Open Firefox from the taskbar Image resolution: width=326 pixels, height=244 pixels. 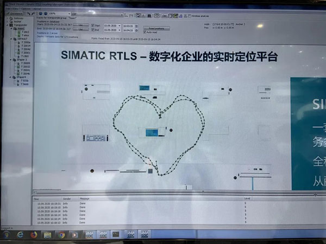pos(34,234)
